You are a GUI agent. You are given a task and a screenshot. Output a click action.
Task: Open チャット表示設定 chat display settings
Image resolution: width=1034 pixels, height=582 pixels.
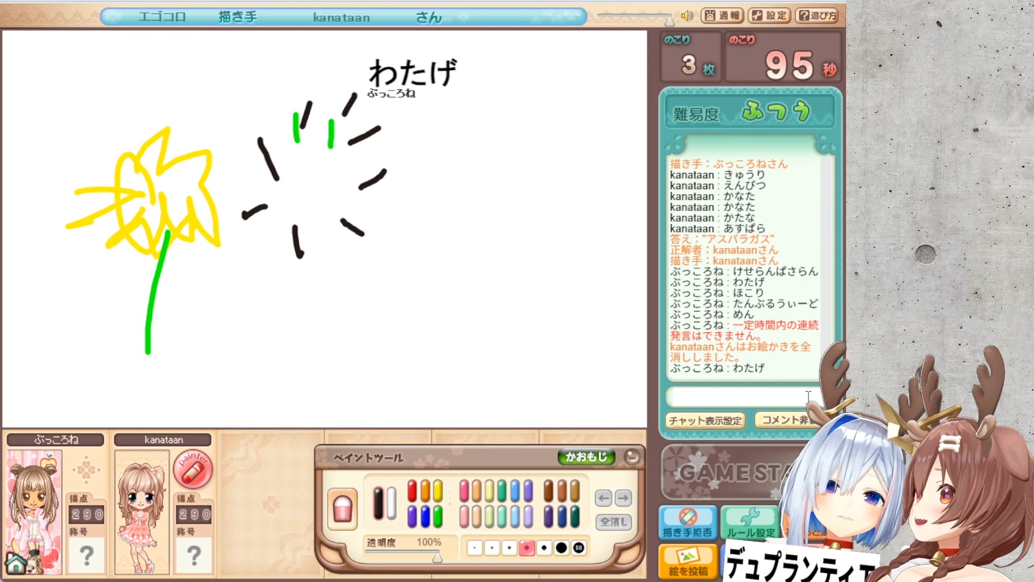[x=705, y=420]
